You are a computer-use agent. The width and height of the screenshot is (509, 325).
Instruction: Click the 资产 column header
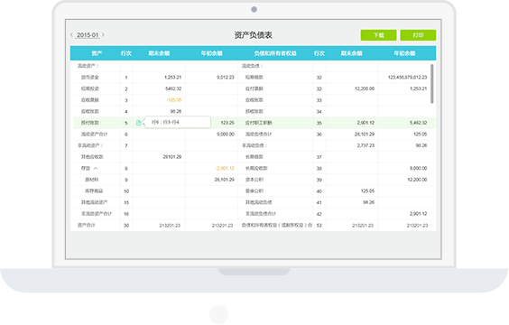point(97,53)
